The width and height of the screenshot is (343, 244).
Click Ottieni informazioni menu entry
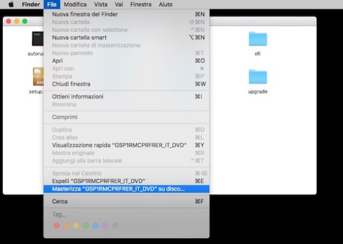tap(78, 96)
